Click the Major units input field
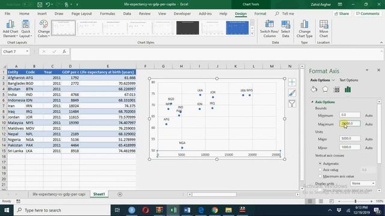Viewport: 385px width, 216px height. point(350,139)
